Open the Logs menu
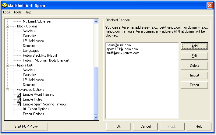 pos(6,12)
